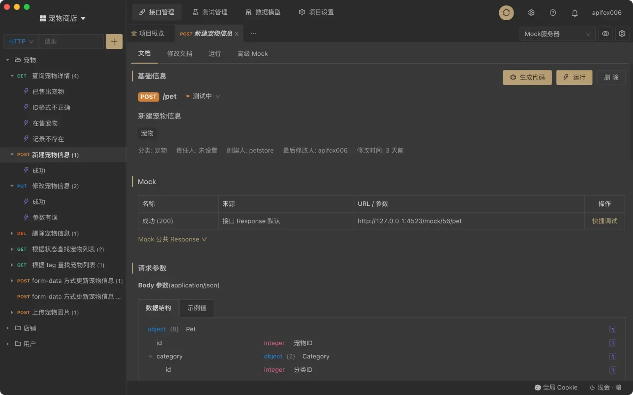Click the 删除 button to delete the endpoint

pos(611,77)
